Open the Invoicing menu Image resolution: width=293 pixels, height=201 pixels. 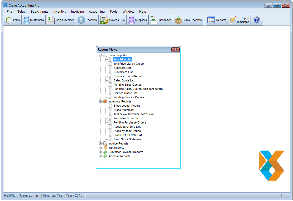point(77,12)
